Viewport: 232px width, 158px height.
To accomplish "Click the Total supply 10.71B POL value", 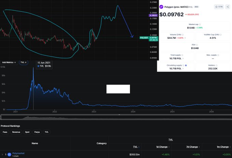I will pos(175,59).
